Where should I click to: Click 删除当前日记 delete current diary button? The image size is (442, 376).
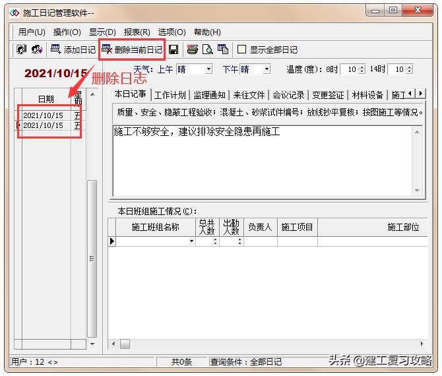coord(132,49)
